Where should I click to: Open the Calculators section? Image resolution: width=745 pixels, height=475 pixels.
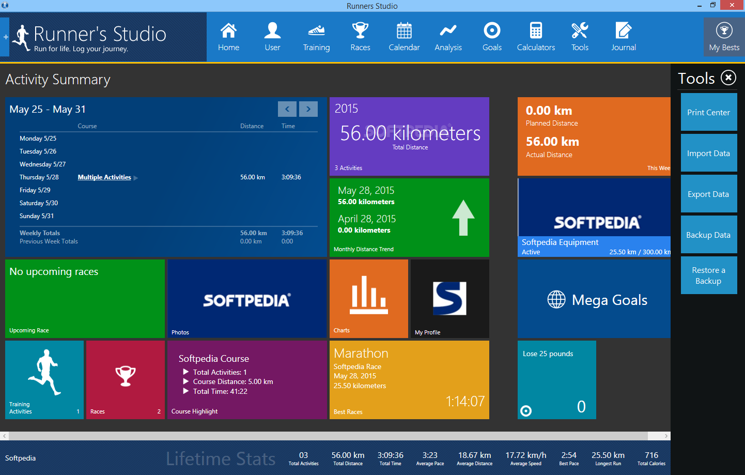coord(536,37)
